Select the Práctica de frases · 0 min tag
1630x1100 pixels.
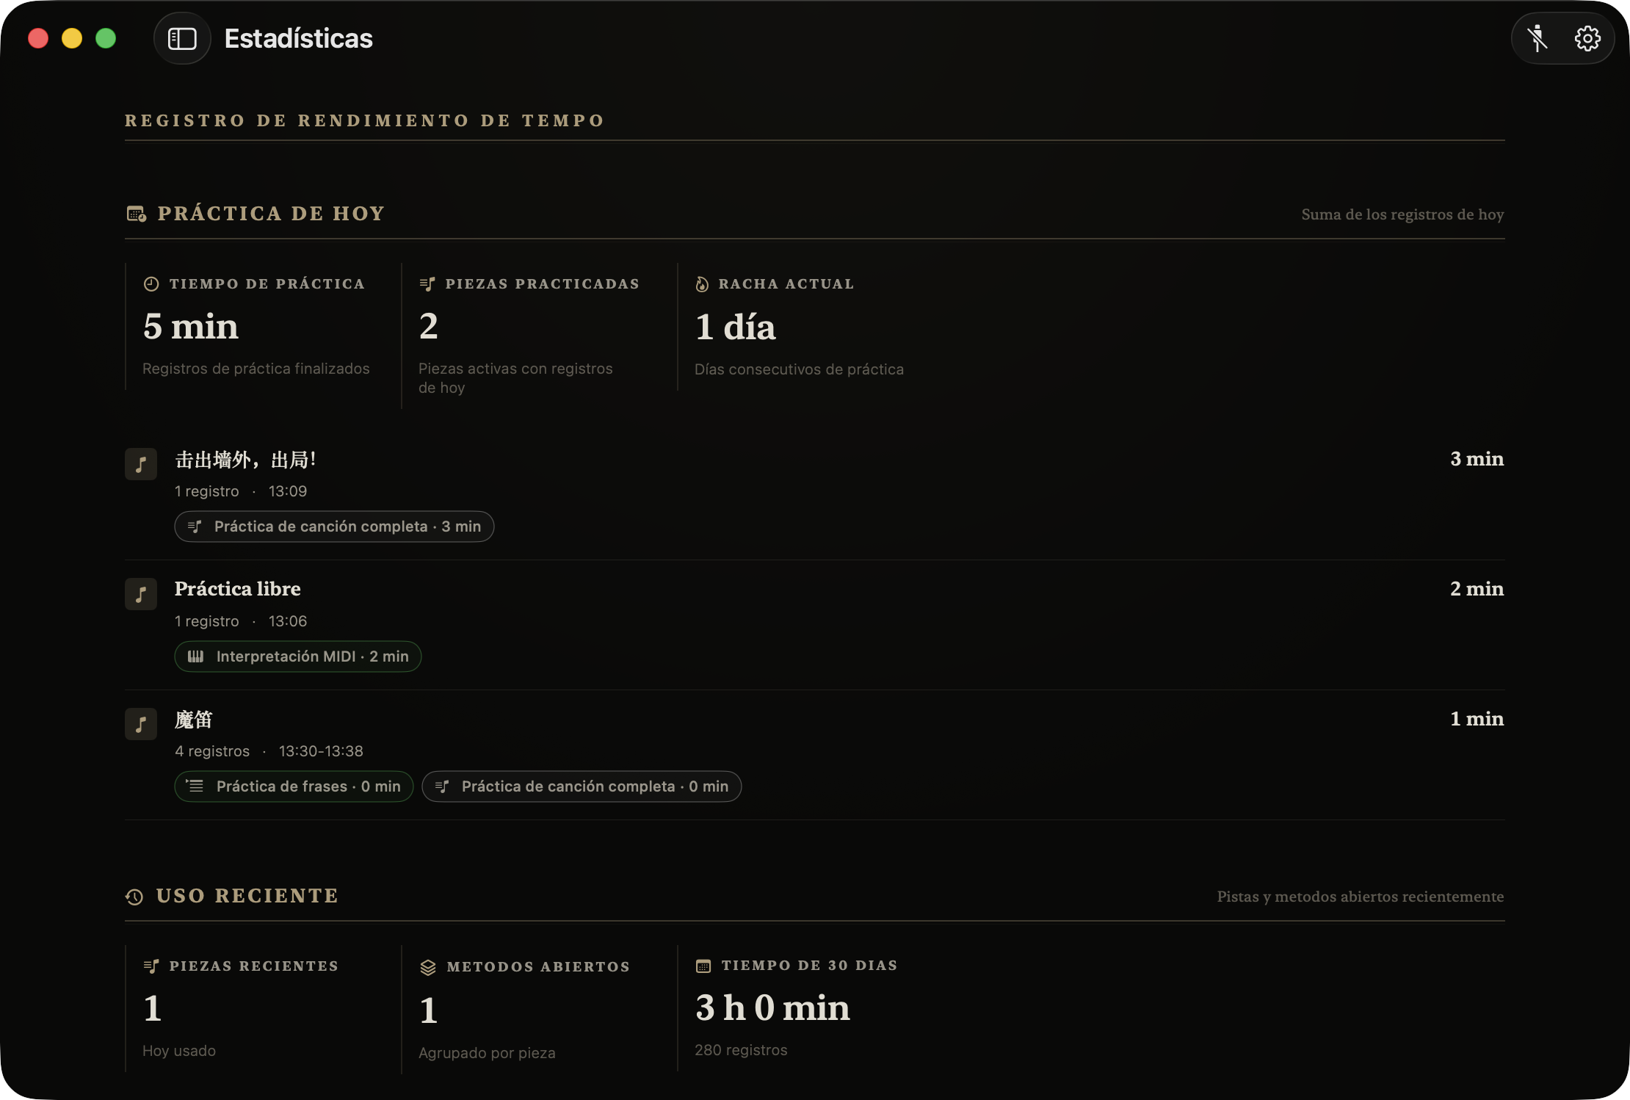click(294, 786)
